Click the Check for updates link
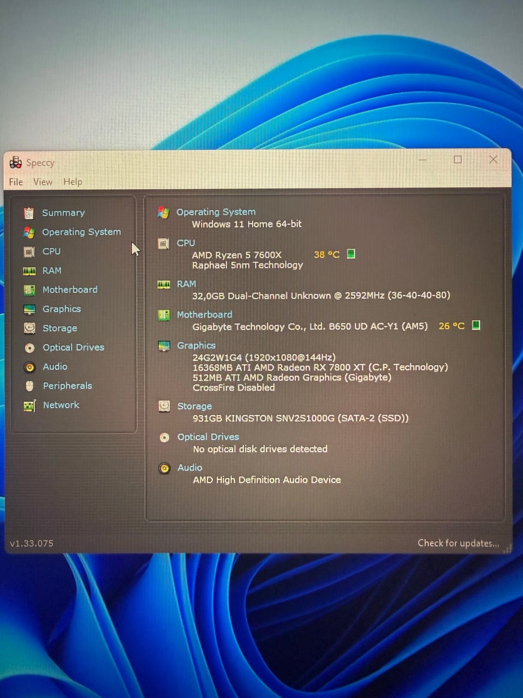This screenshot has width=523, height=698. (x=458, y=543)
